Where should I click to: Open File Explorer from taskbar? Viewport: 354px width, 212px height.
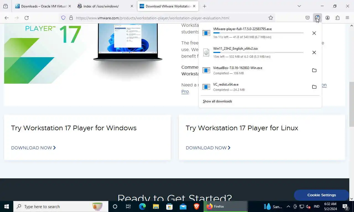pyautogui.click(x=156, y=206)
